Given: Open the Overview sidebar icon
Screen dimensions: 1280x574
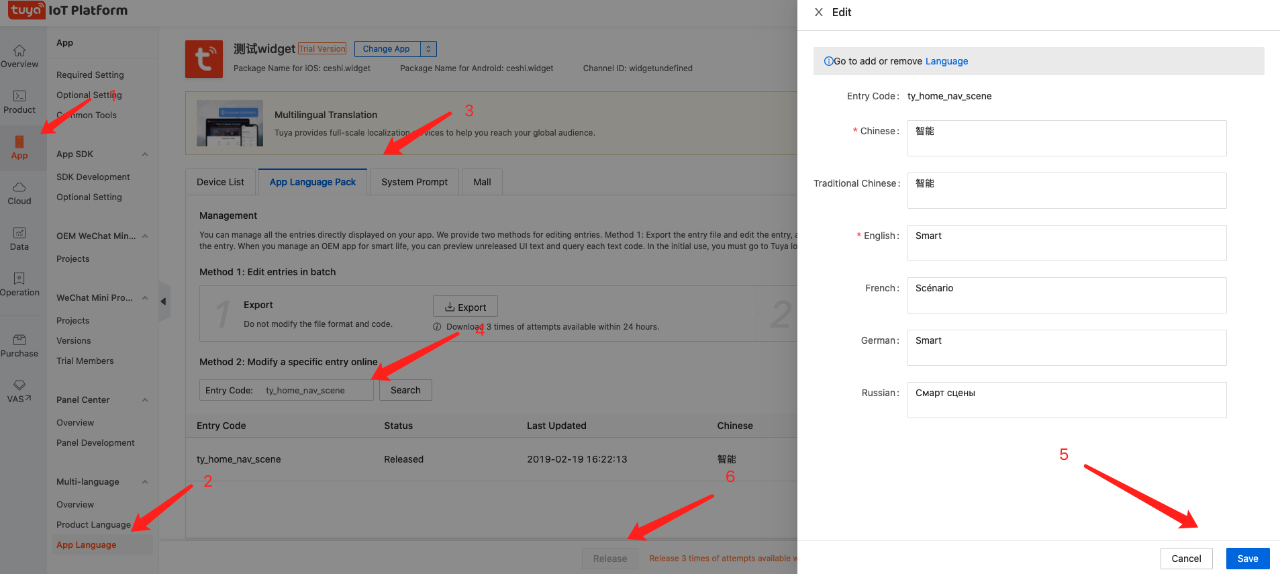Looking at the screenshot, I should (x=19, y=56).
